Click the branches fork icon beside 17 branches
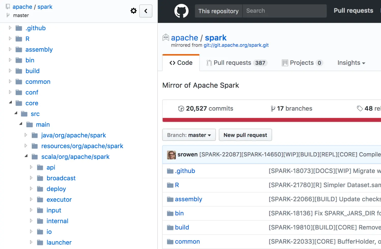 pyautogui.click(x=273, y=109)
